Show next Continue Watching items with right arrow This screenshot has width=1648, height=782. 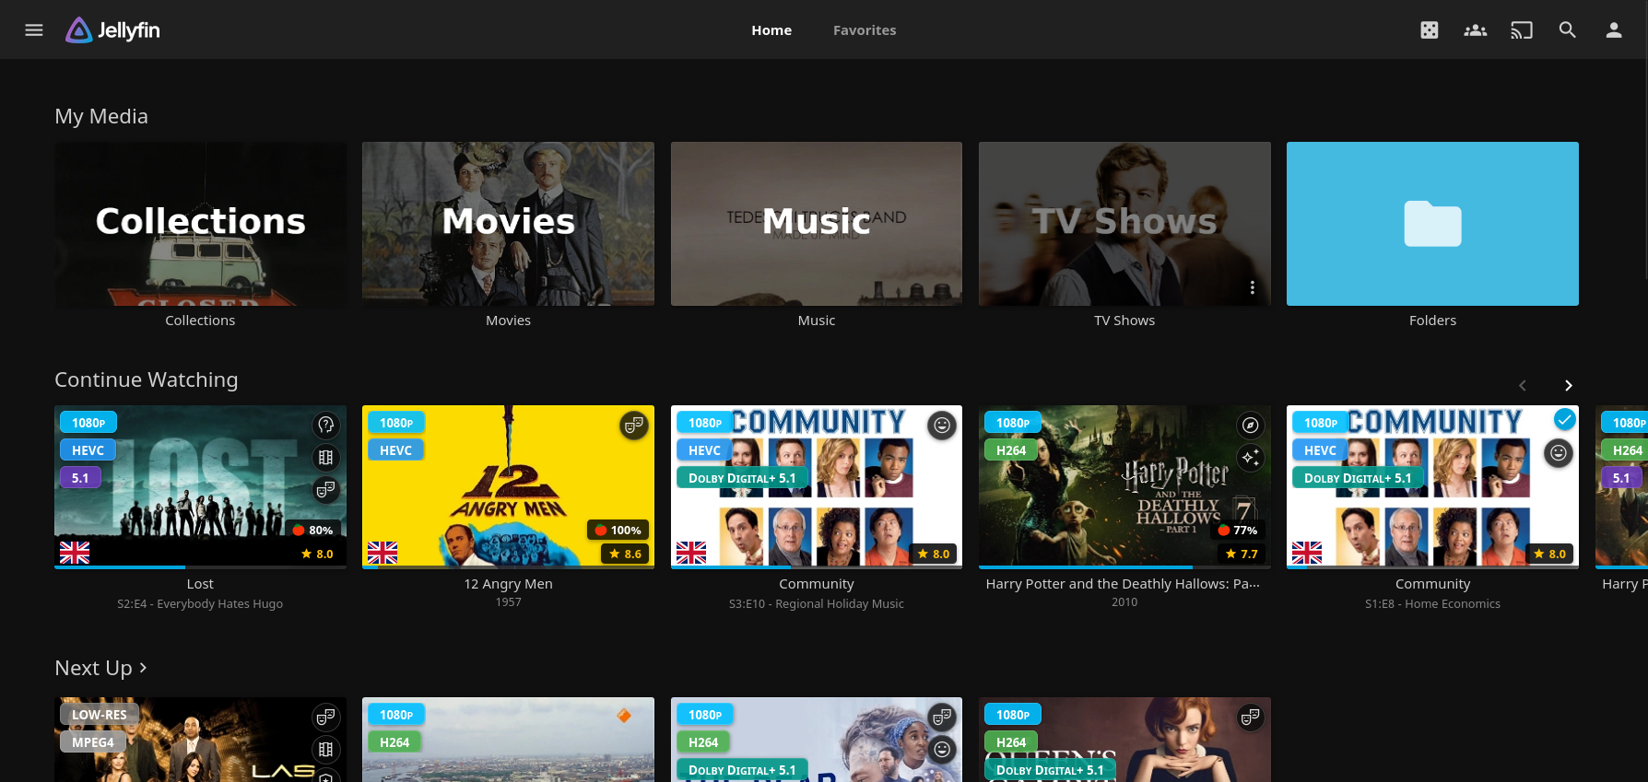pyautogui.click(x=1569, y=386)
